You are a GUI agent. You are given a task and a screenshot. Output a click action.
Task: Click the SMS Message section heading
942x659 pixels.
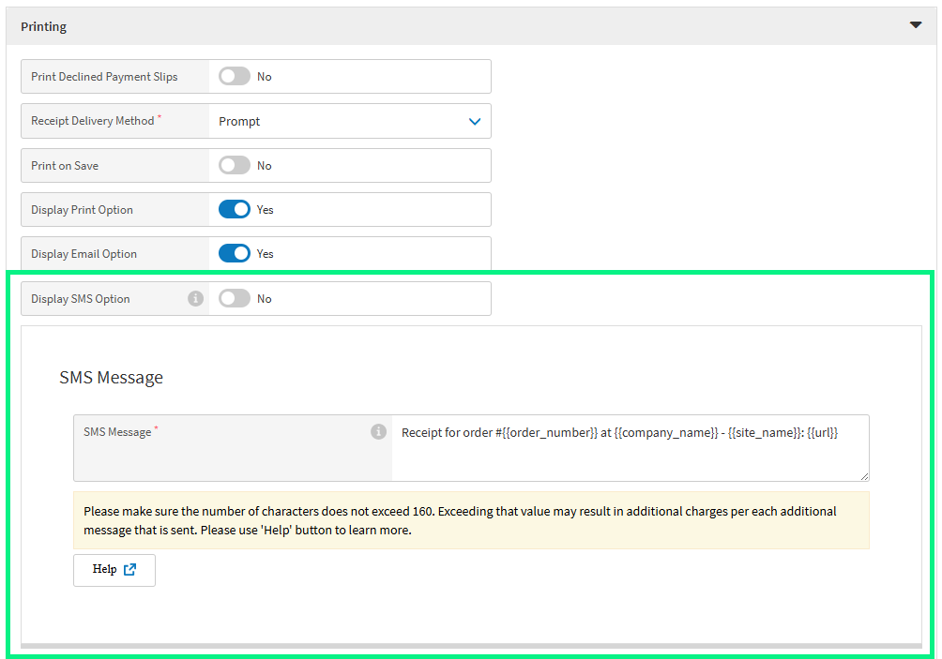click(x=110, y=377)
